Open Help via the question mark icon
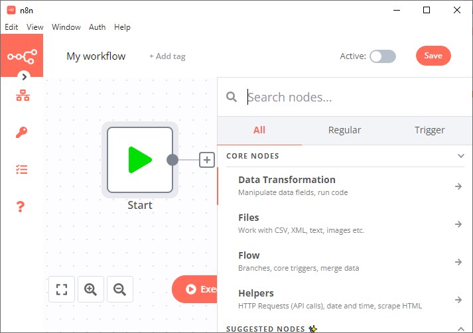 pos(20,206)
